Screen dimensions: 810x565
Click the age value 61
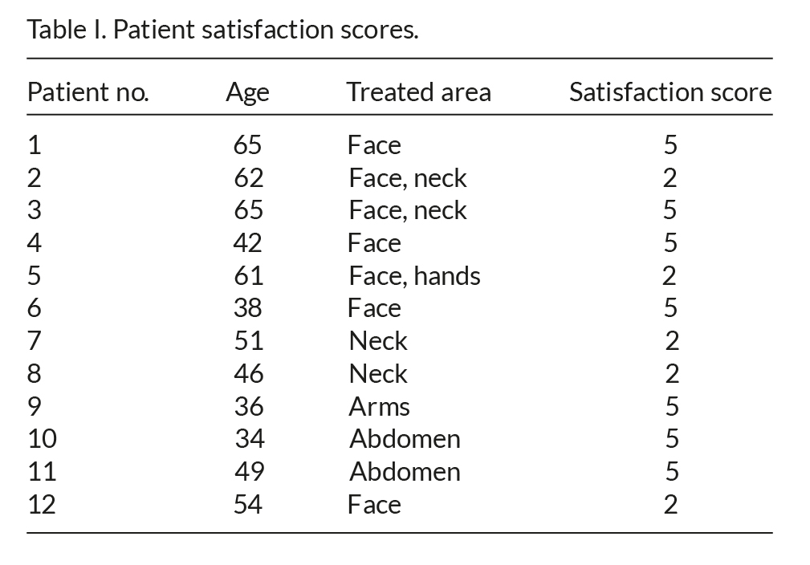[249, 276]
